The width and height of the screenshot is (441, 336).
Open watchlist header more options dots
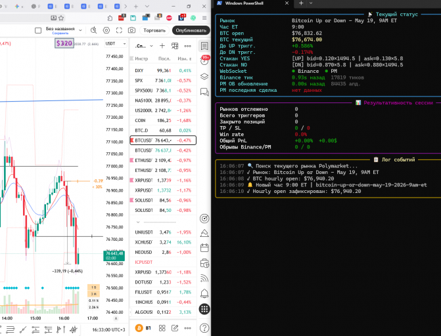tap(187, 46)
